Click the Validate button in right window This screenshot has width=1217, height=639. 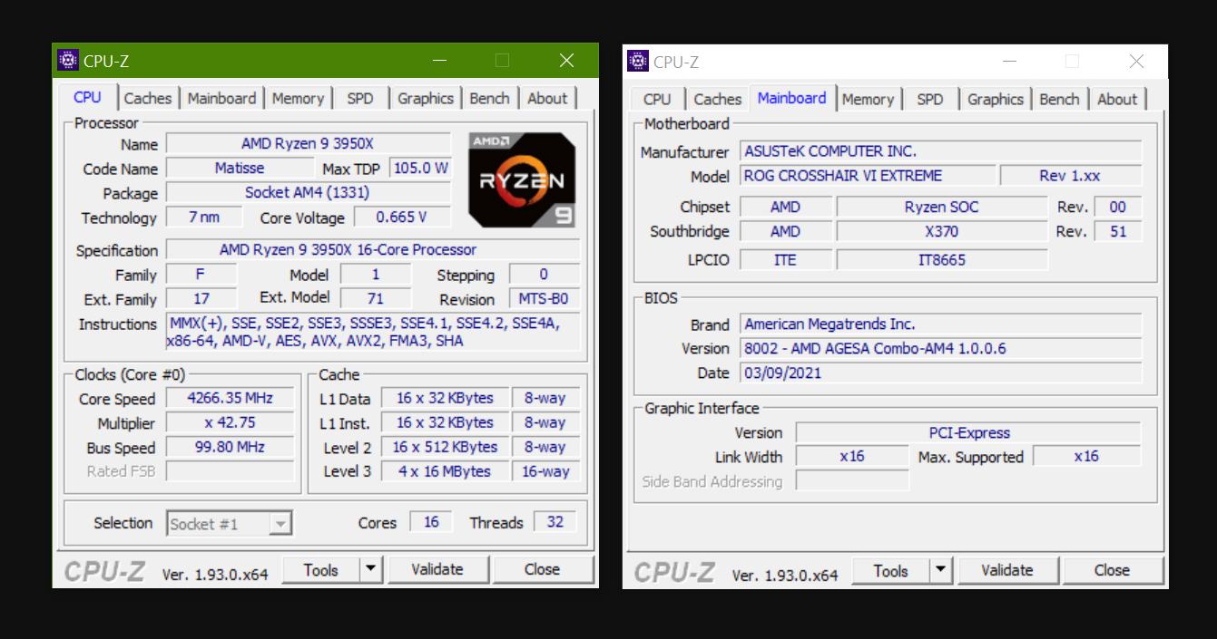[1007, 570]
